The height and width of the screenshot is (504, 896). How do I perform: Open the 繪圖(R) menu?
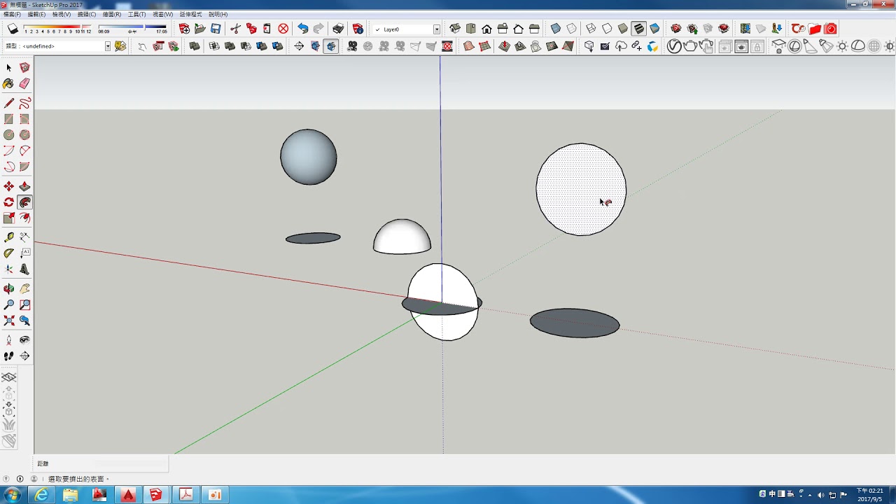pyautogui.click(x=112, y=14)
